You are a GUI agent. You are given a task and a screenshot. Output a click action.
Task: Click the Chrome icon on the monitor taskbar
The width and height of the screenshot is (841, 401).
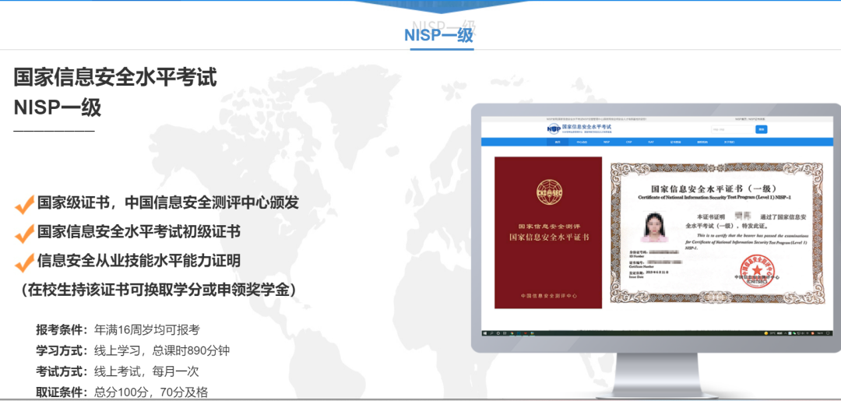tap(512, 333)
